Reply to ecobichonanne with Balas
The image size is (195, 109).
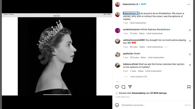[x=142, y=33]
